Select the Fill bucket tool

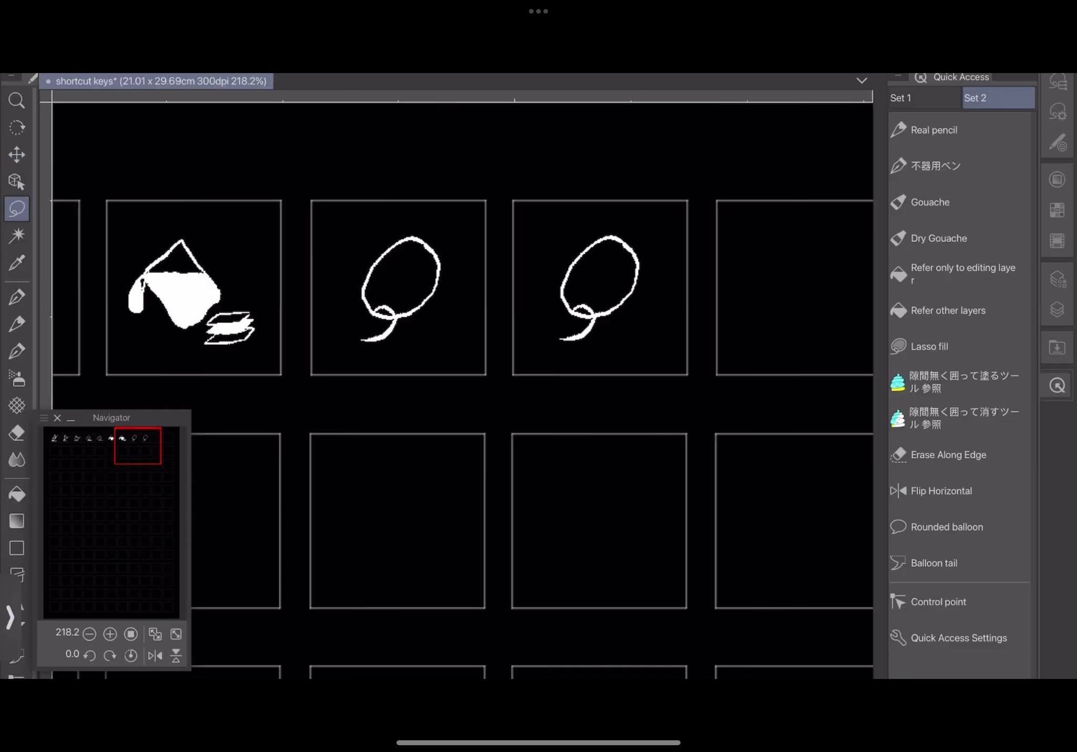point(17,493)
